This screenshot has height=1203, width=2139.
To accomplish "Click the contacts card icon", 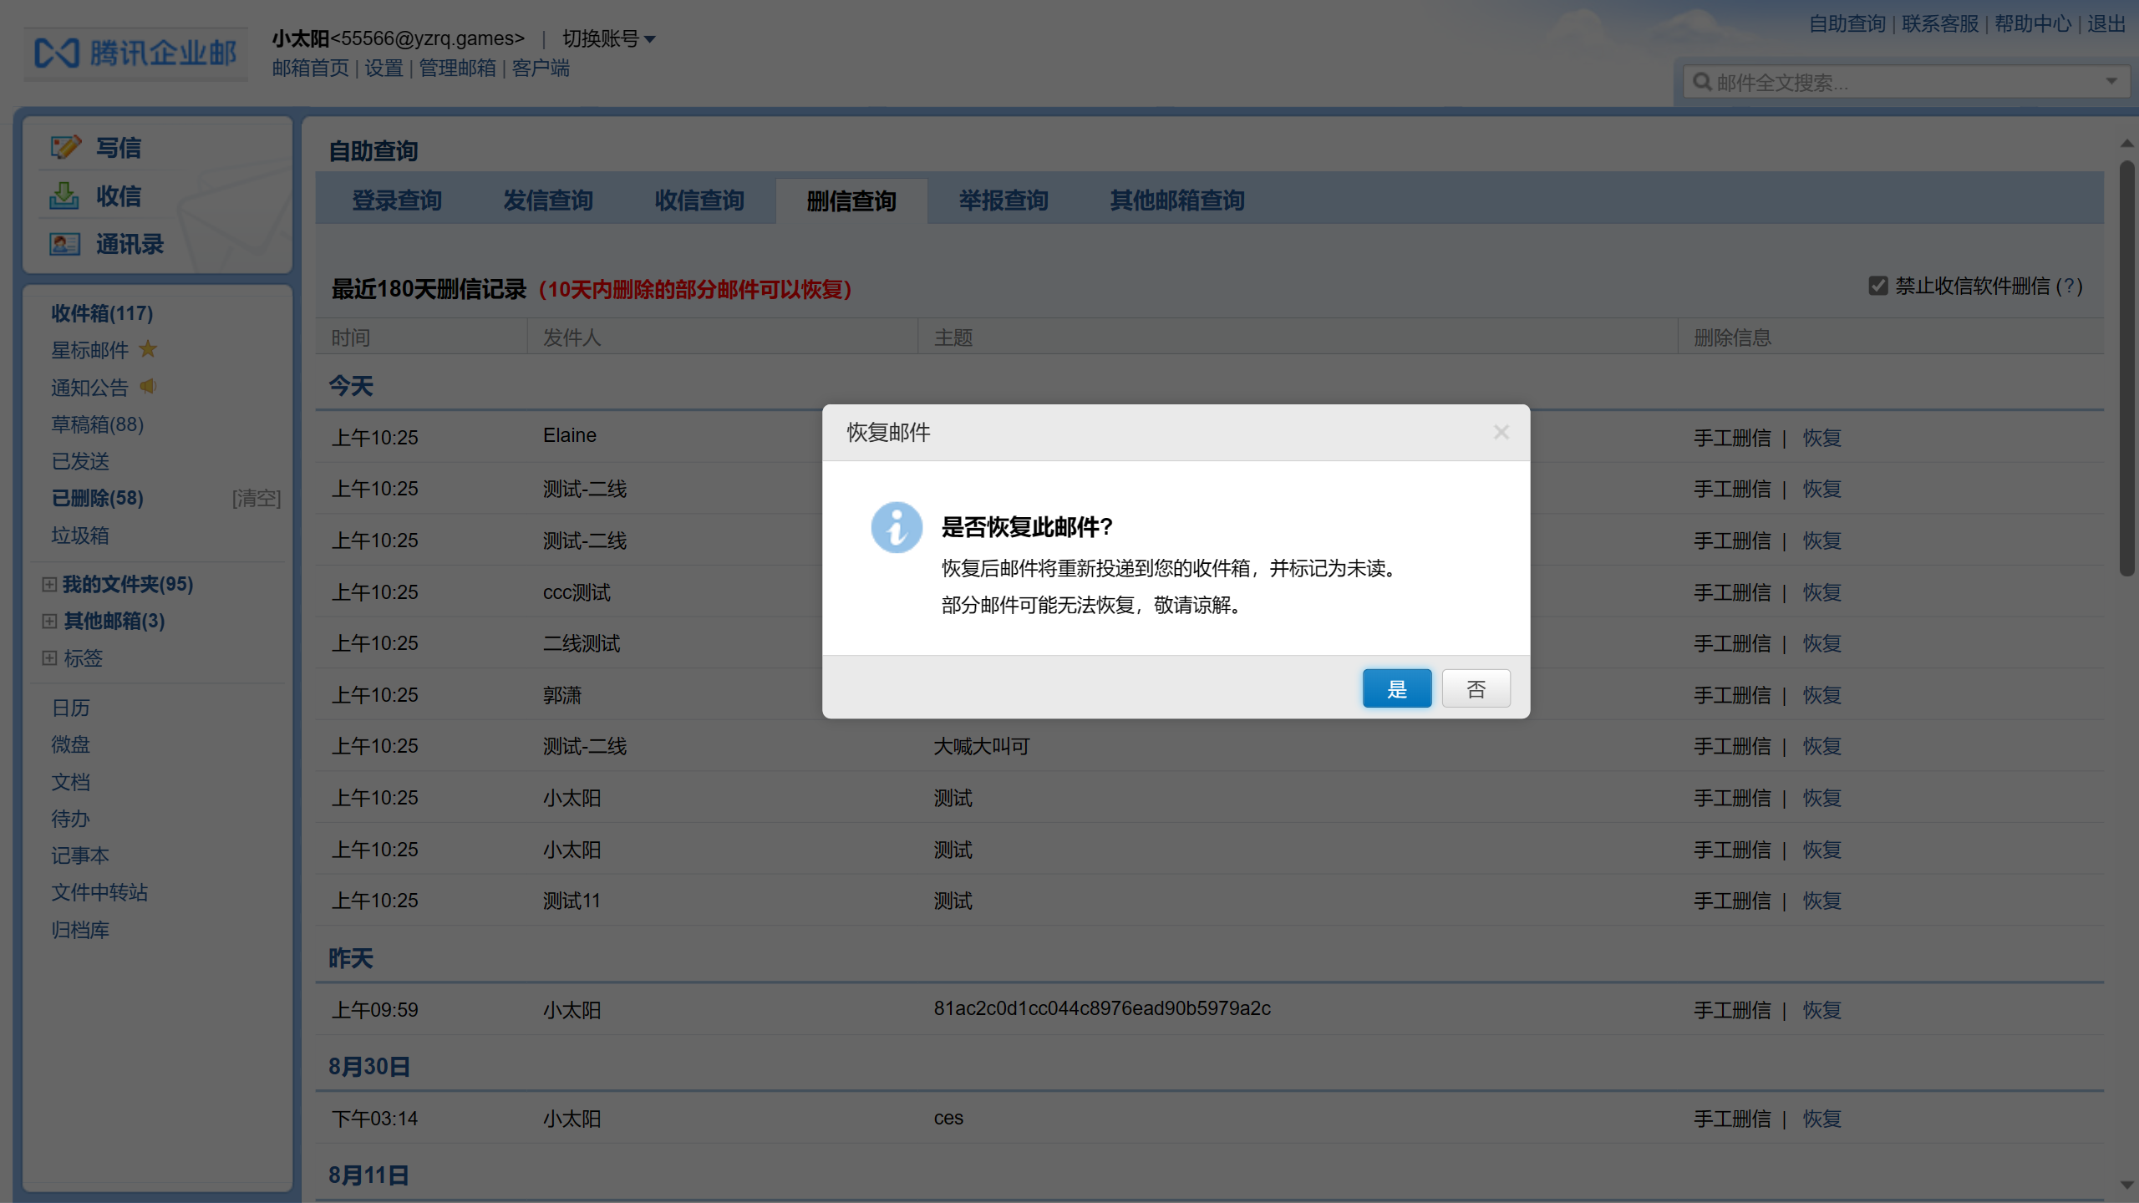I will [x=64, y=244].
